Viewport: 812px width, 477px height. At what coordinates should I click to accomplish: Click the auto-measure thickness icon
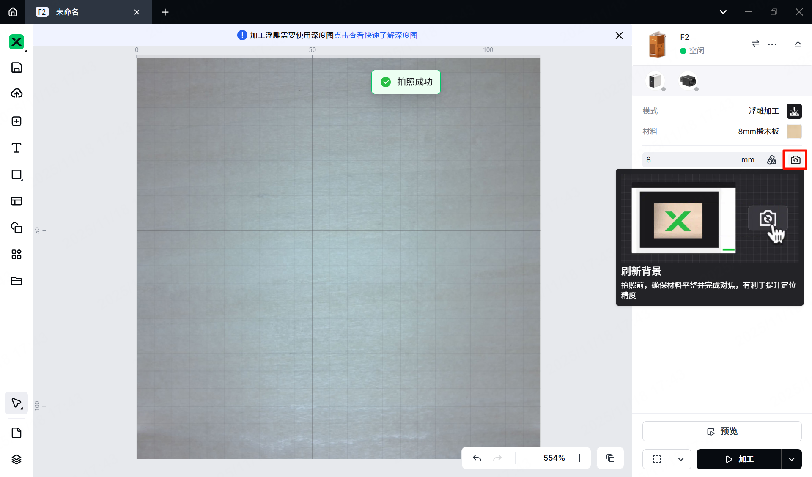coord(771,160)
